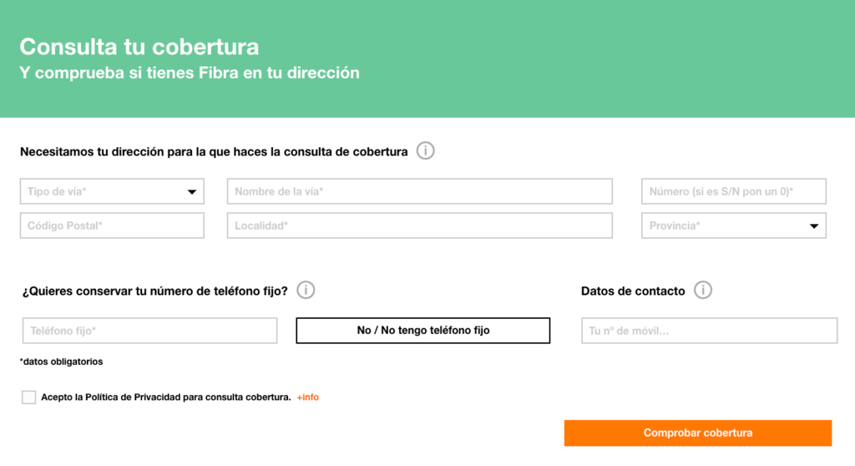855x466 pixels.
Task: Click into the Localidad field
Action: [419, 225]
